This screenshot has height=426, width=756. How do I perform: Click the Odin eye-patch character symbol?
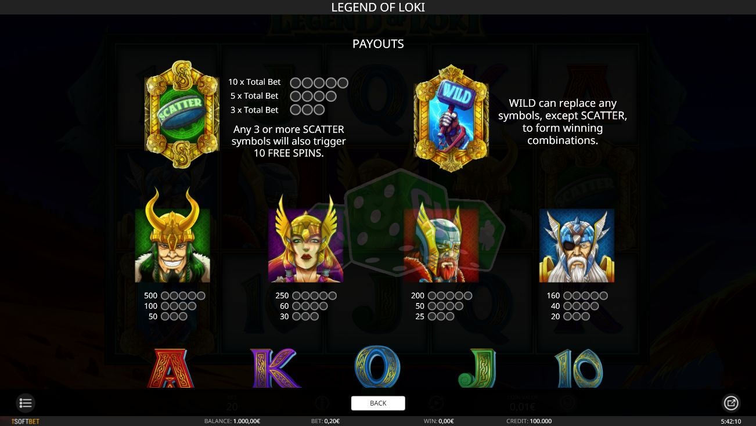pos(577,246)
